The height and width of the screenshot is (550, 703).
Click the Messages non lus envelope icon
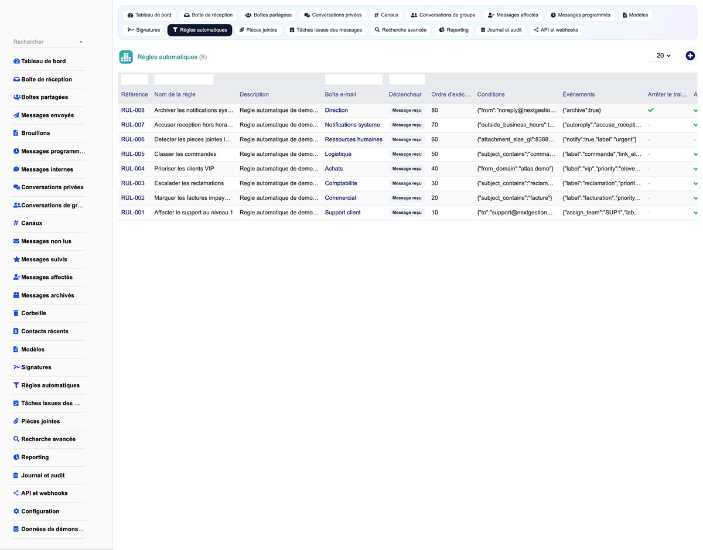point(16,241)
